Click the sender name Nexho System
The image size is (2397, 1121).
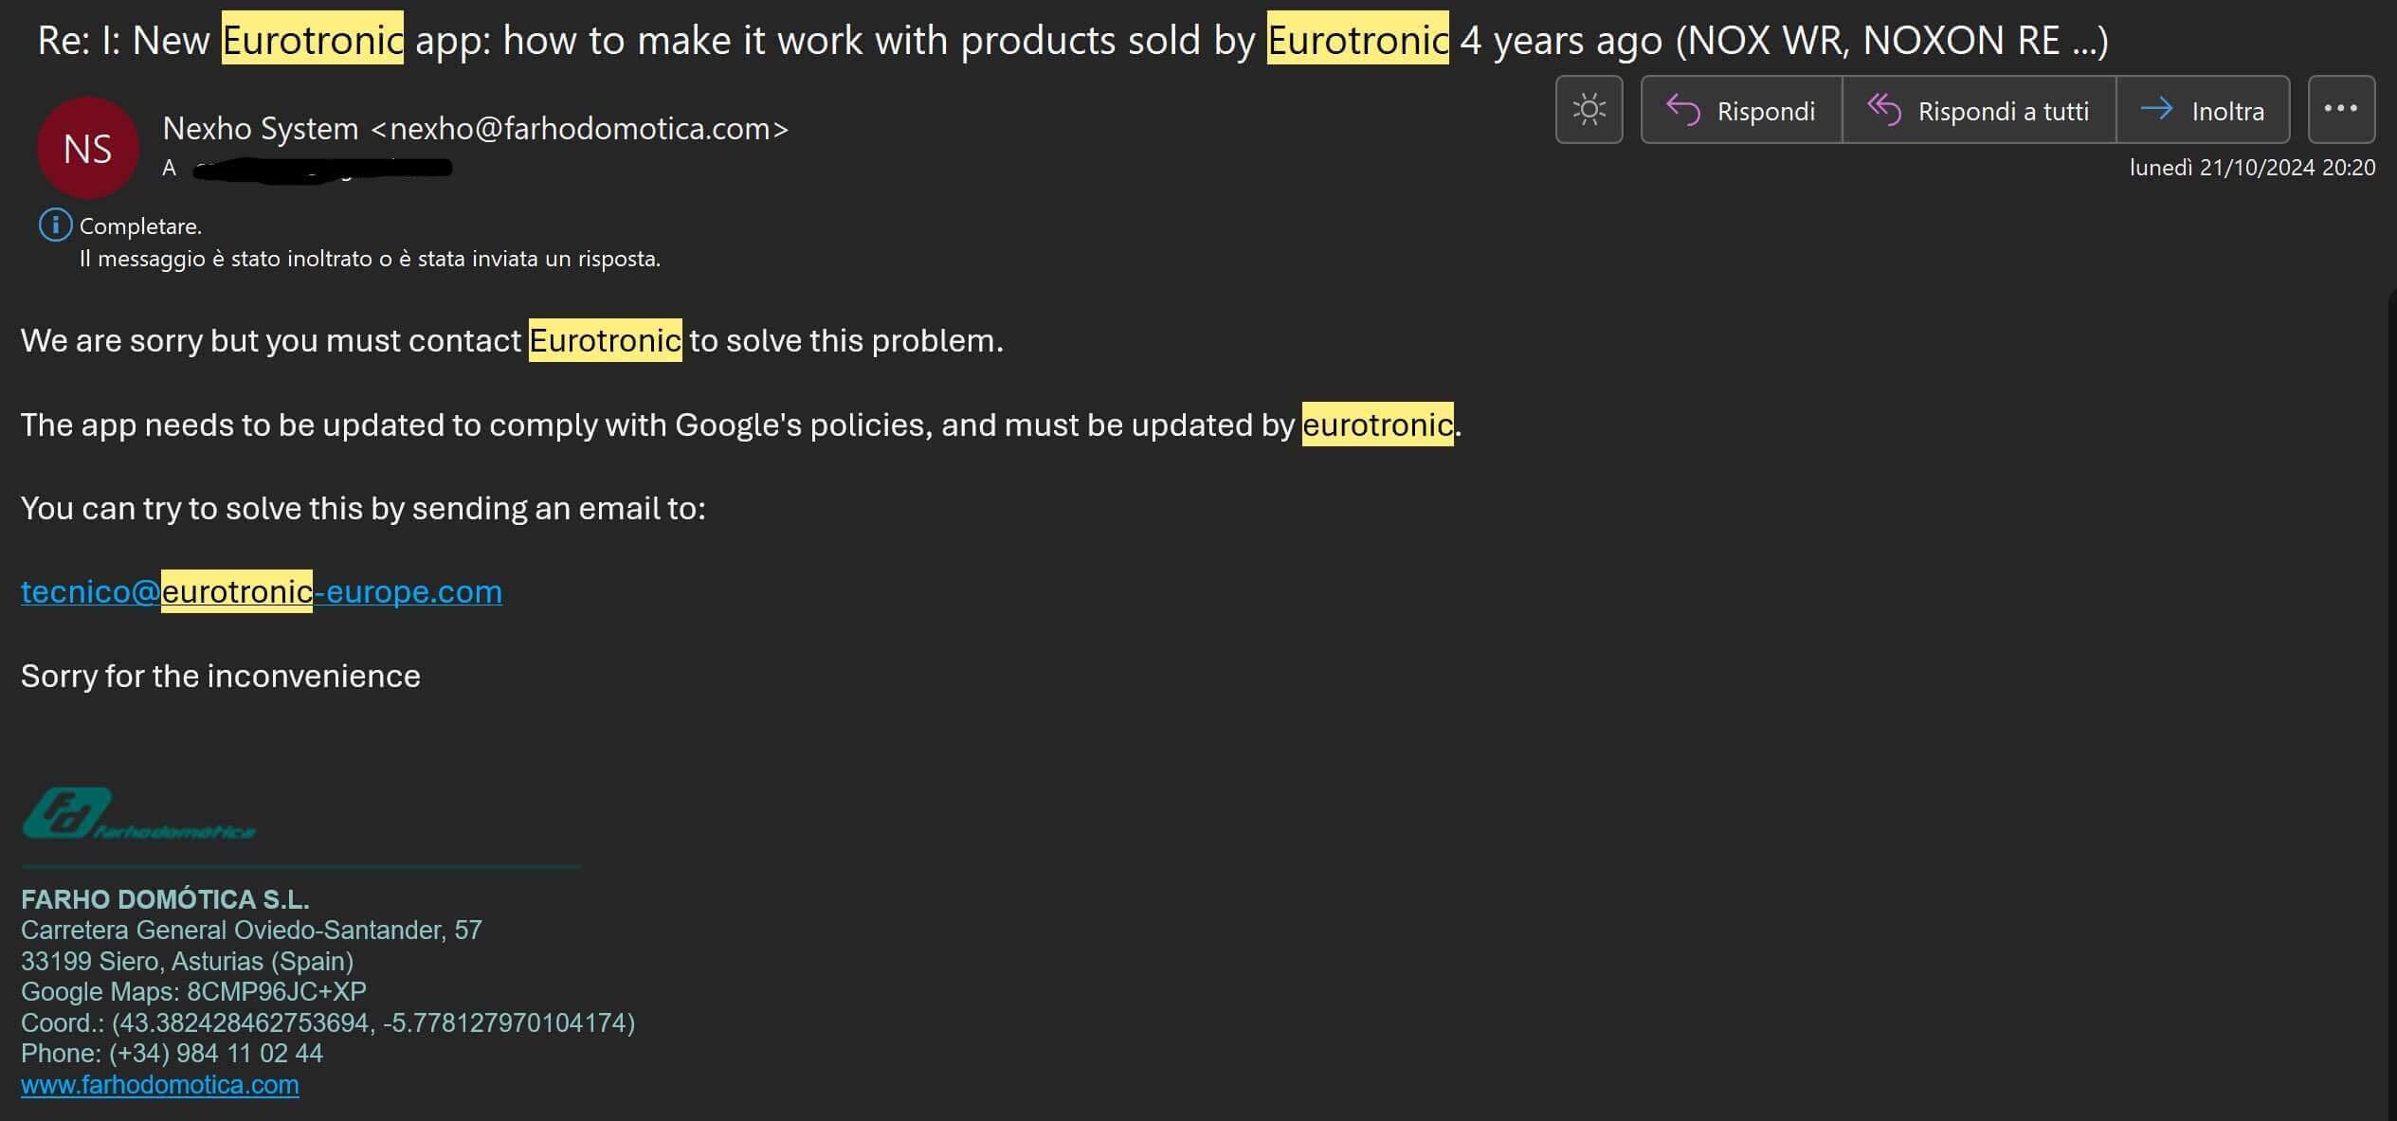coord(261,129)
